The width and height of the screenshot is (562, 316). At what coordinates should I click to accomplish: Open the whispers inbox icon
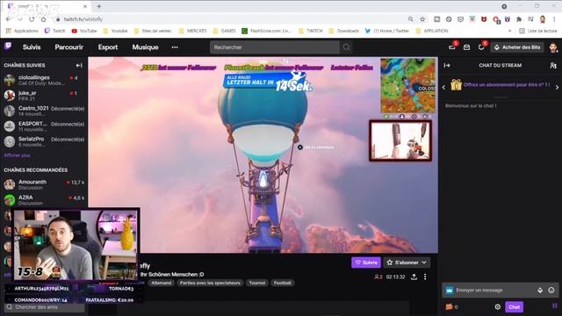click(x=466, y=47)
